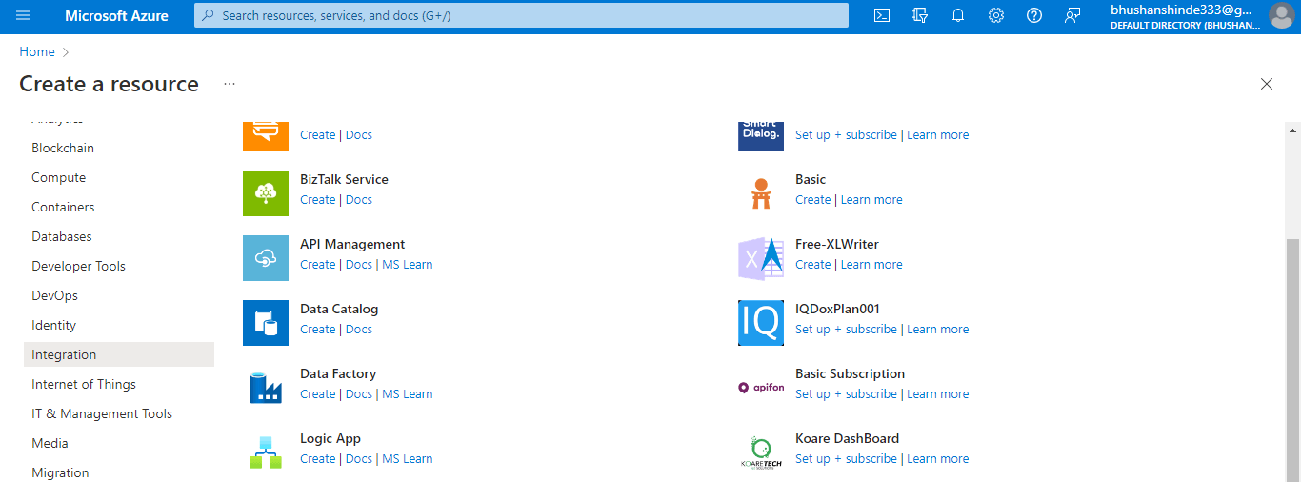
Task: Open Docs for Data Catalog
Action: tap(359, 329)
